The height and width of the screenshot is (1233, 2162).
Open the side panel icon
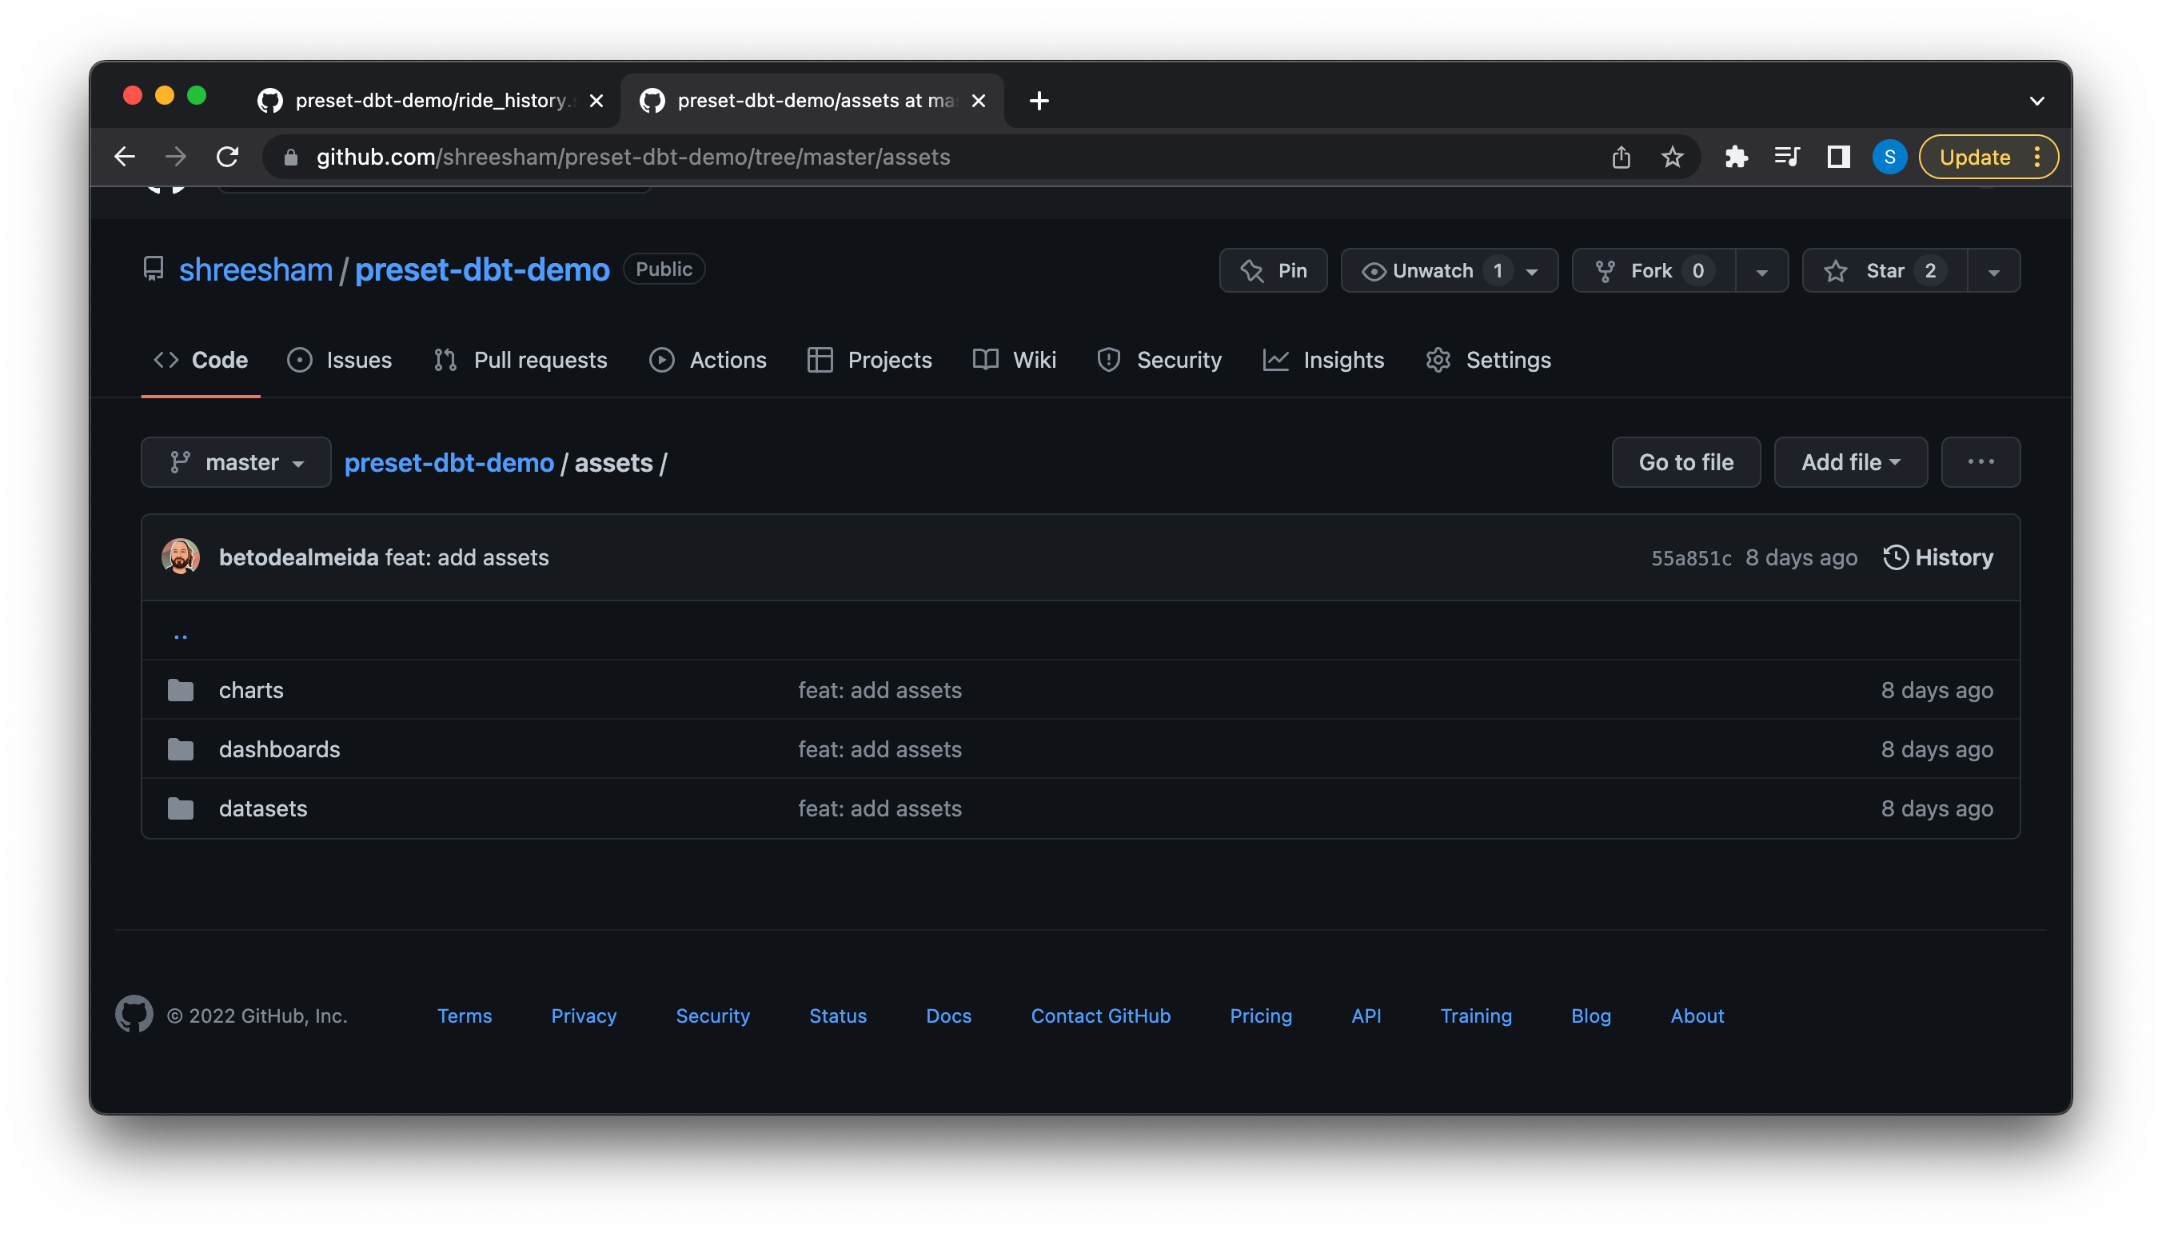[1838, 157]
